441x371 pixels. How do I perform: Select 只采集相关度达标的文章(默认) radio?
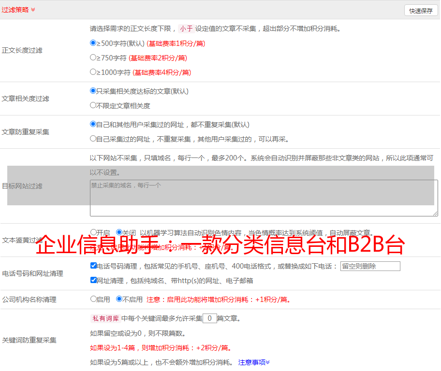click(93, 90)
